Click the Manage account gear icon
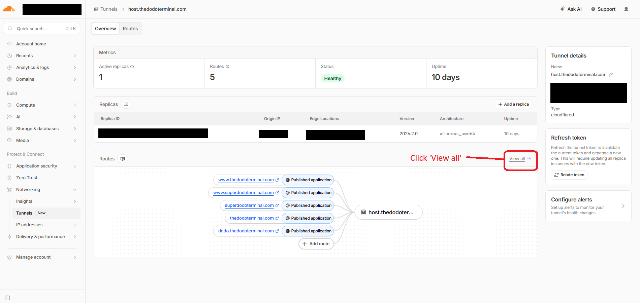This screenshot has height=303, width=640. click(x=9, y=257)
